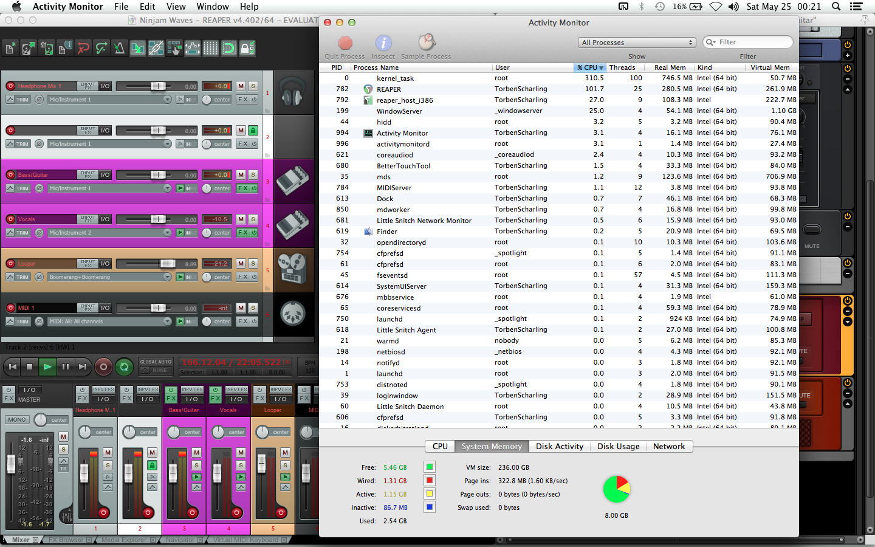Open Disk Usage tab in Activity Monitor

pyautogui.click(x=618, y=446)
